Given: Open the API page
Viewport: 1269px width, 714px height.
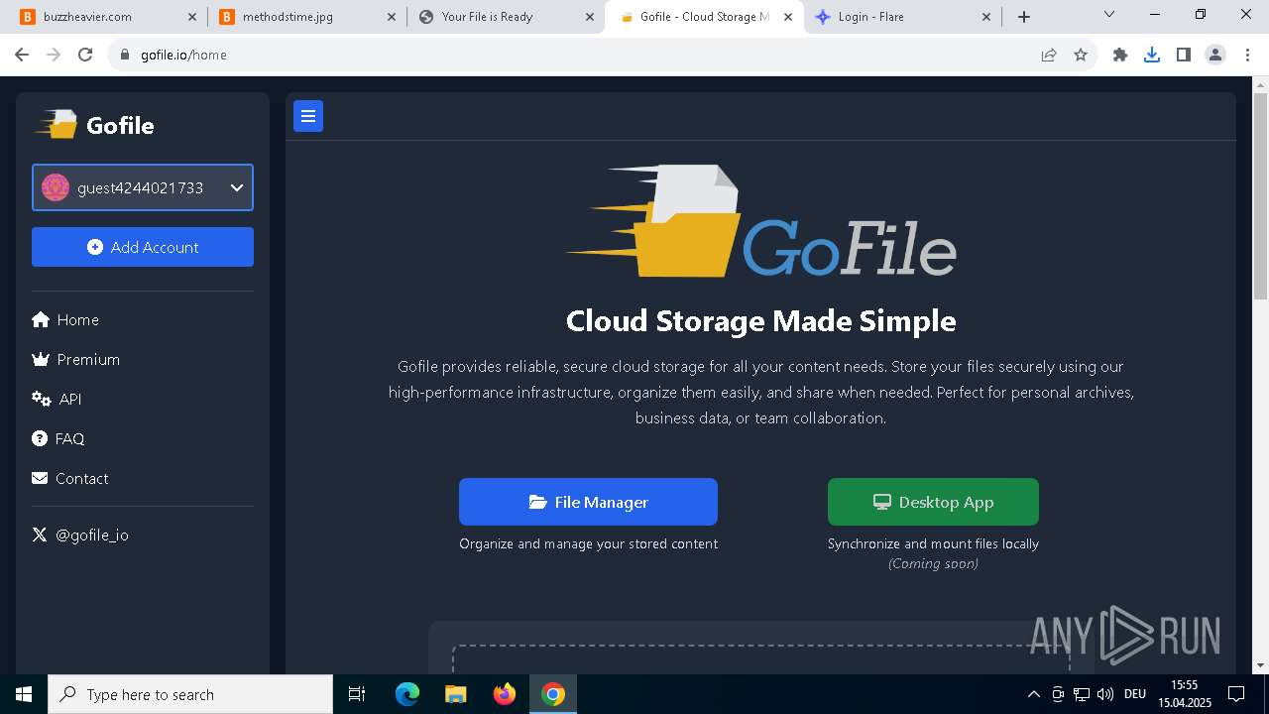Looking at the screenshot, I should (x=57, y=399).
